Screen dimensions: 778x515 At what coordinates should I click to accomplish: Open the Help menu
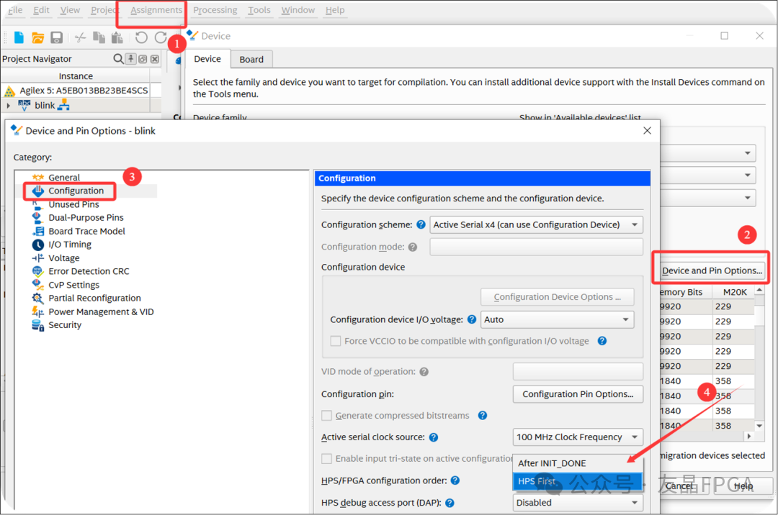(335, 10)
